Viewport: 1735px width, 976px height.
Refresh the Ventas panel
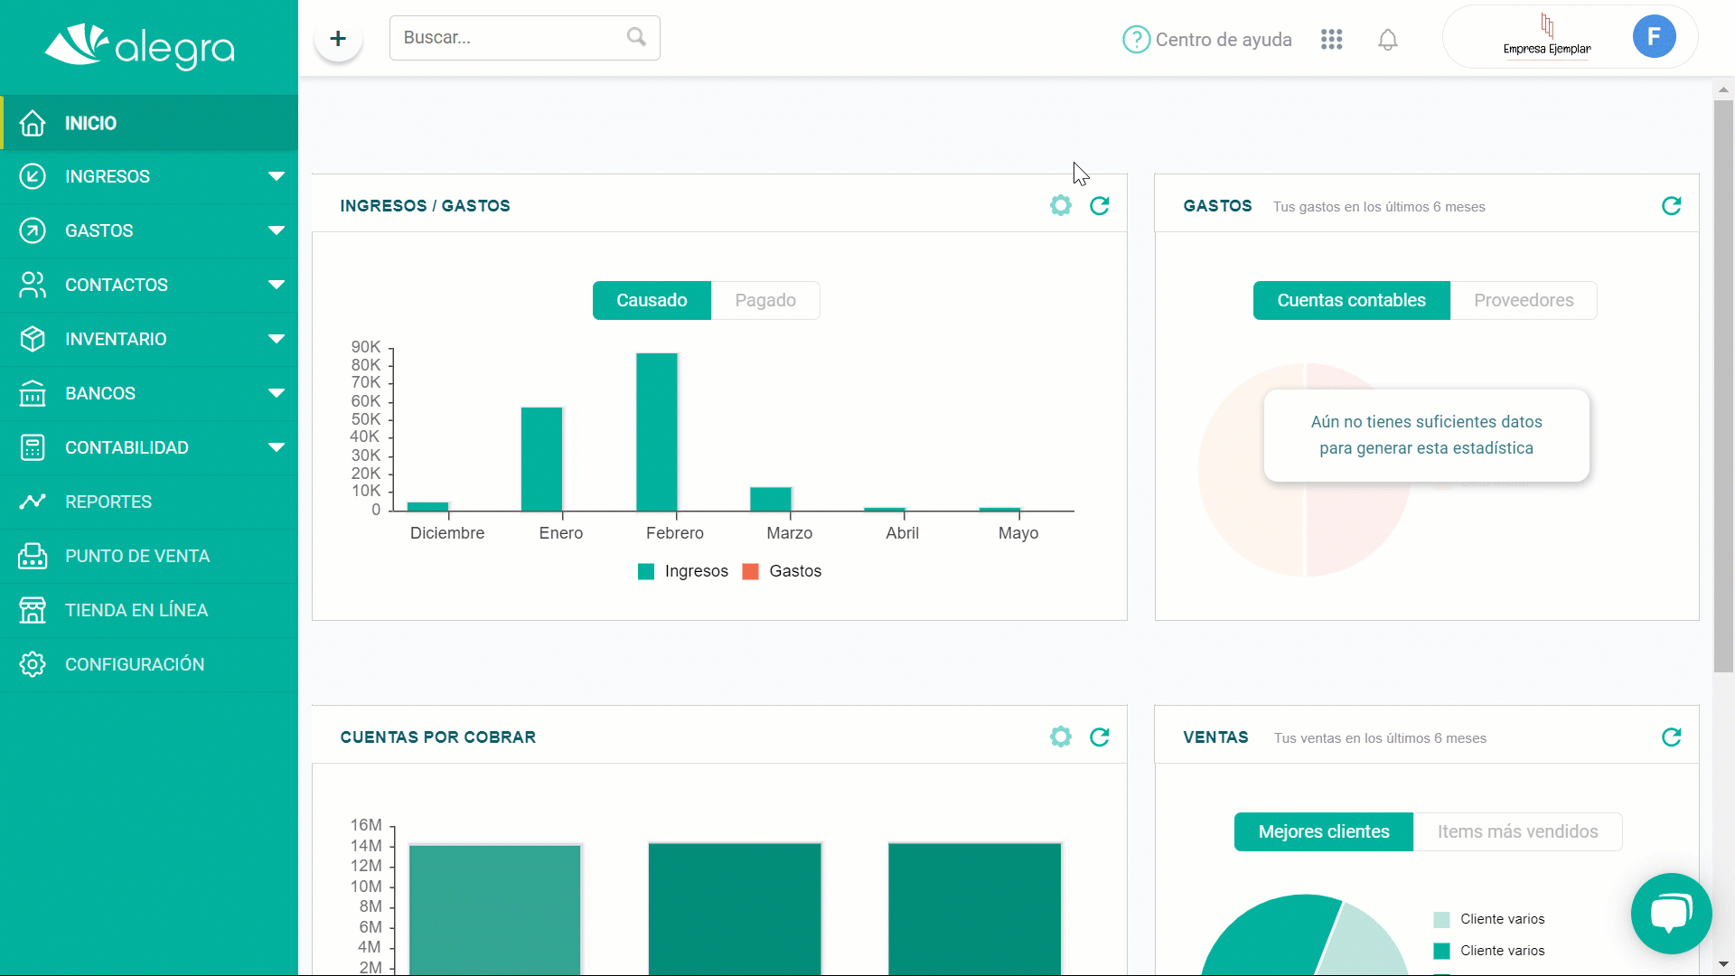(1672, 737)
